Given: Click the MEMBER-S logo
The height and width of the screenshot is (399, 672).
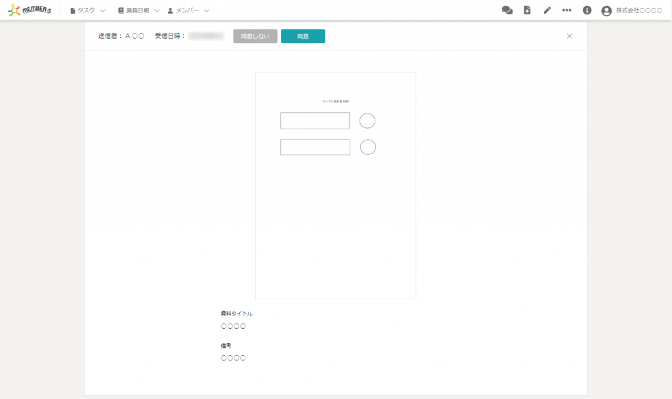Looking at the screenshot, I should (x=29, y=10).
